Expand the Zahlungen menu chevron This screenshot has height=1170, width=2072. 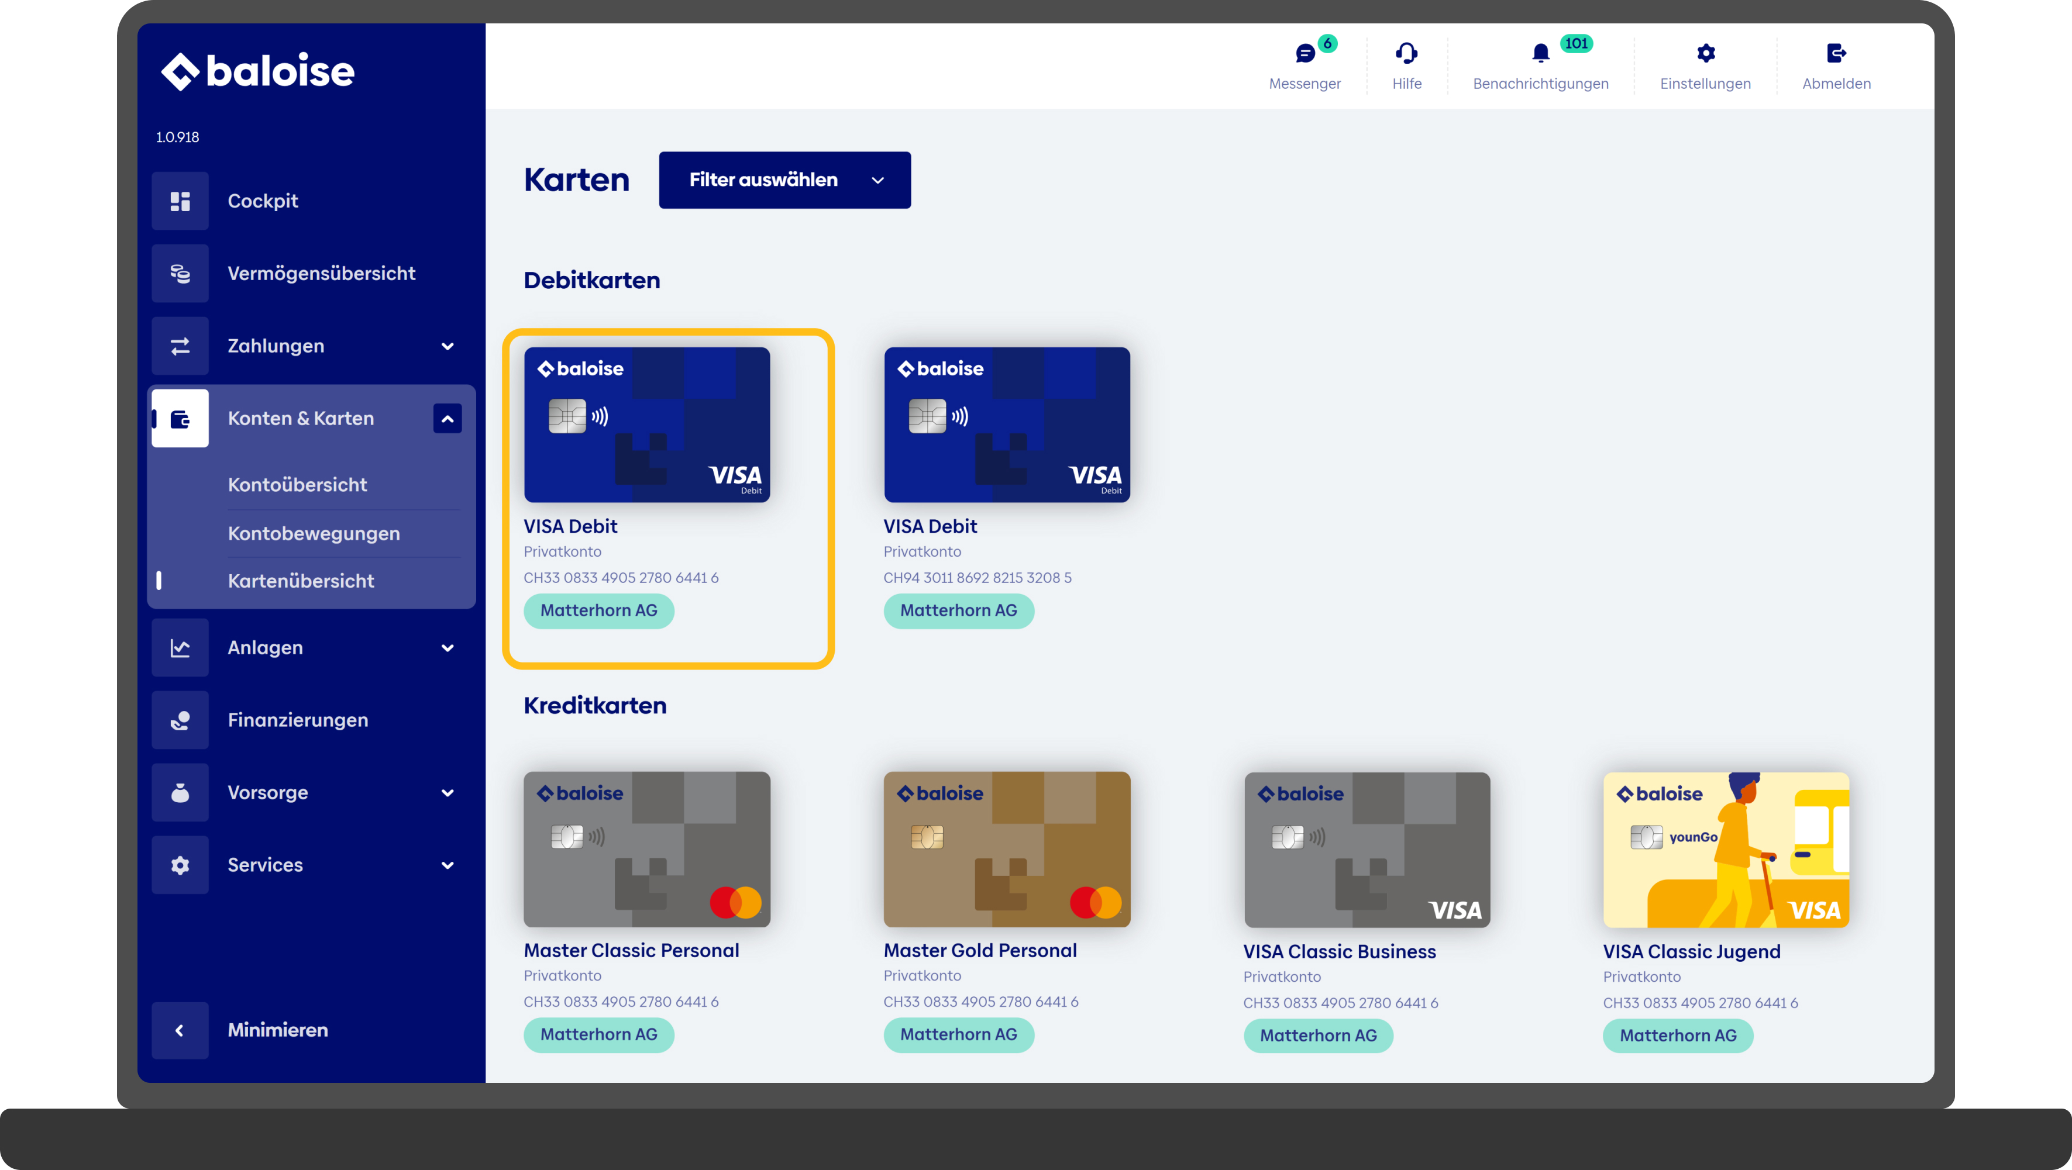(x=447, y=347)
